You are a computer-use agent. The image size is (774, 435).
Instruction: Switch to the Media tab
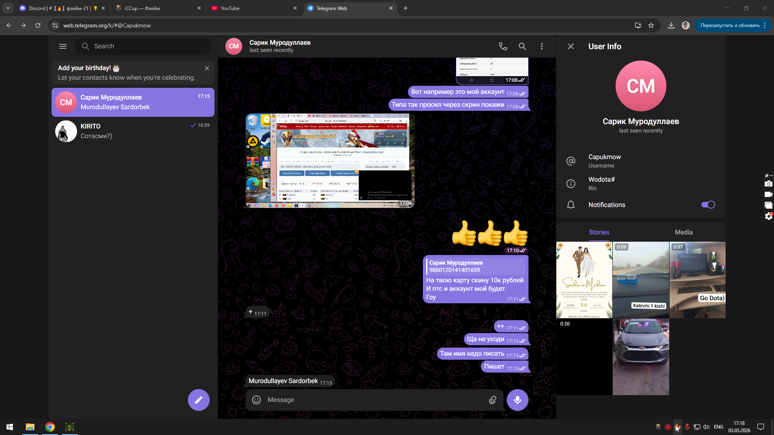[683, 232]
